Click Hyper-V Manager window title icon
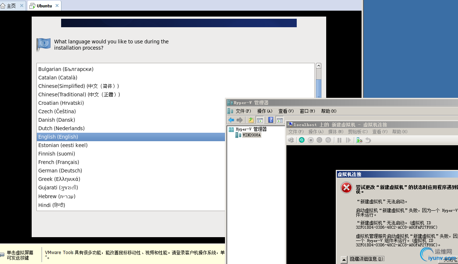Viewport: 458px width, 264px height. click(230, 103)
